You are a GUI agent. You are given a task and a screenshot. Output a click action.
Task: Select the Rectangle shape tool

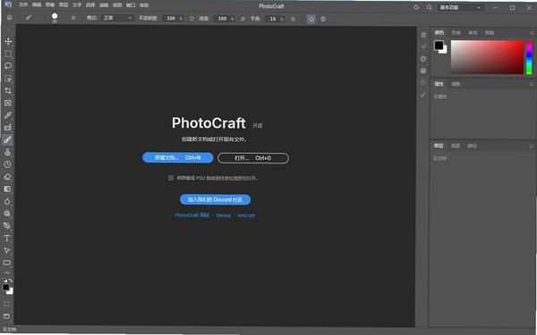[x=7, y=263]
